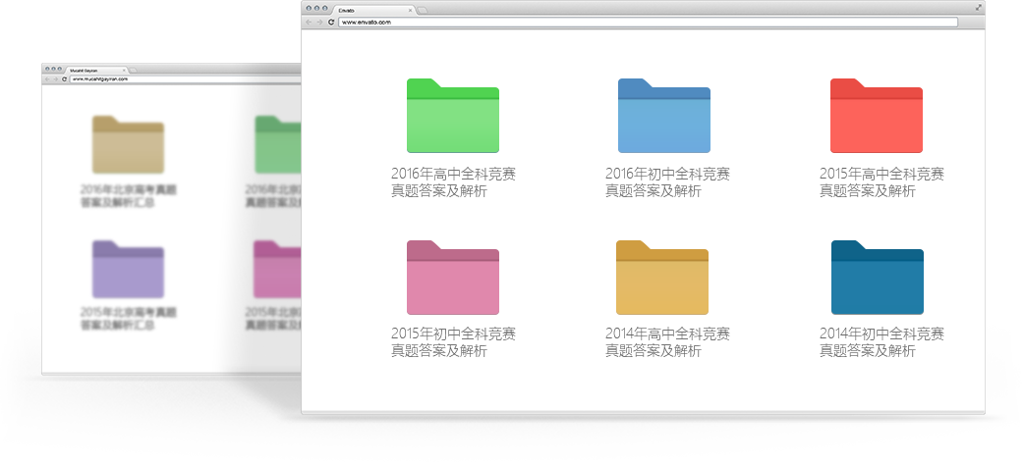Image resolution: width=1023 pixels, height=462 pixels.
Task: Open the yellow 2014年高中全科竞赛 folder
Action: click(663, 279)
